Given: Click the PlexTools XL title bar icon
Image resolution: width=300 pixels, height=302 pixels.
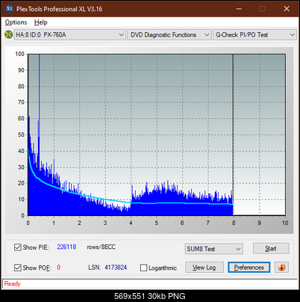Looking at the screenshot, I should (x=9, y=9).
